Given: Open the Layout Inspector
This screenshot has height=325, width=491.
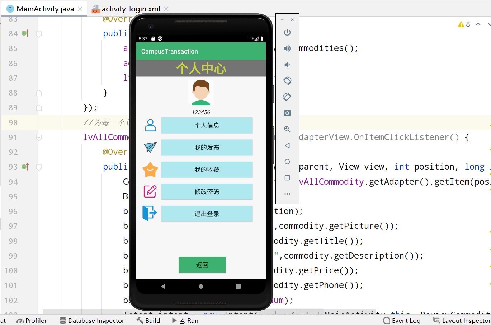Looking at the screenshot, I should click(x=462, y=320).
